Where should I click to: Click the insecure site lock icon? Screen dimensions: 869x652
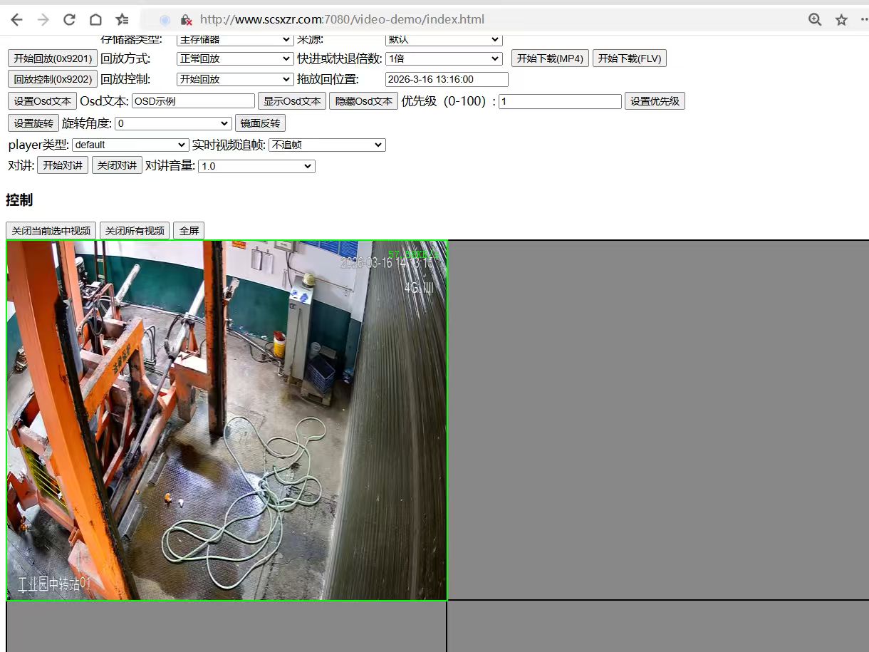(186, 20)
